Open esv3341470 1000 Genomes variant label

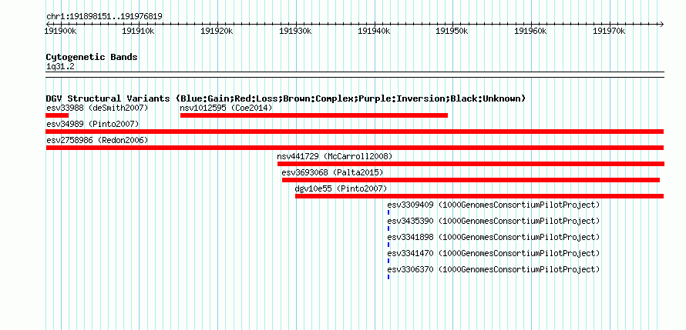(x=493, y=253)
